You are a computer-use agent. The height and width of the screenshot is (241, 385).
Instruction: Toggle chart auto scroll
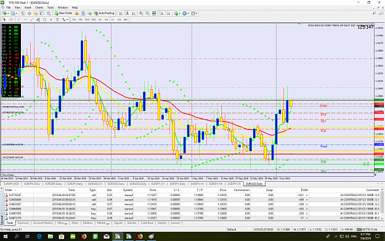pyautogui.click(x=162, y=14)
